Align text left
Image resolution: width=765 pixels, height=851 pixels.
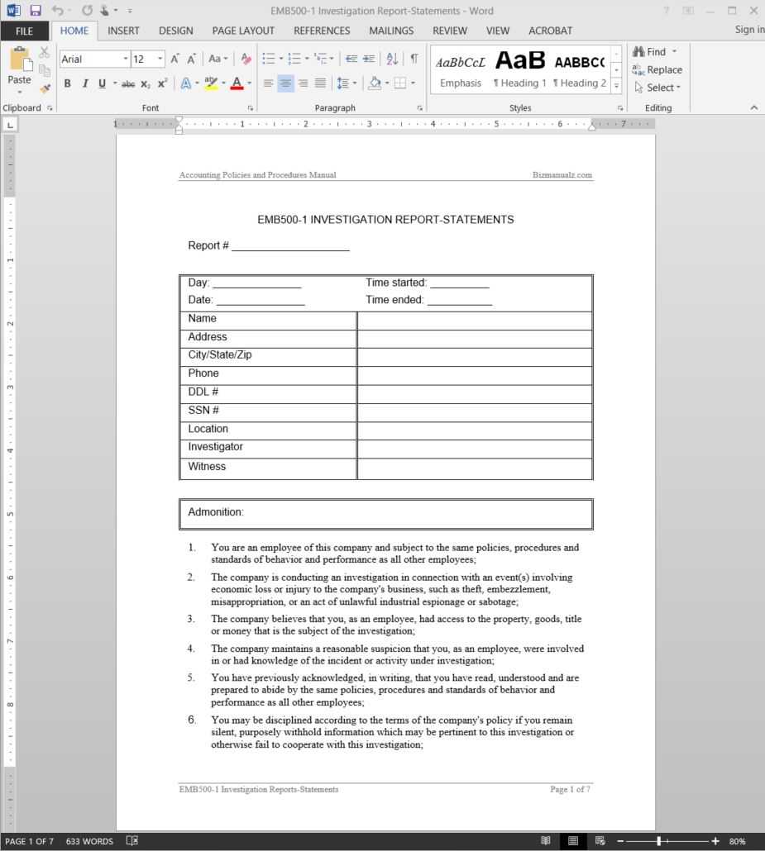[x=269, y=83]
